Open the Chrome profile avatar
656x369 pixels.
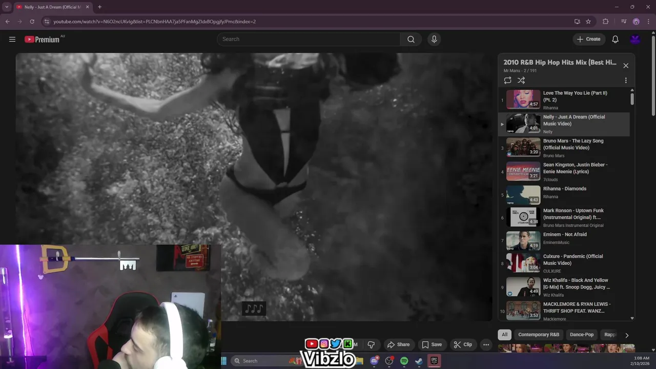click(636, 22)
